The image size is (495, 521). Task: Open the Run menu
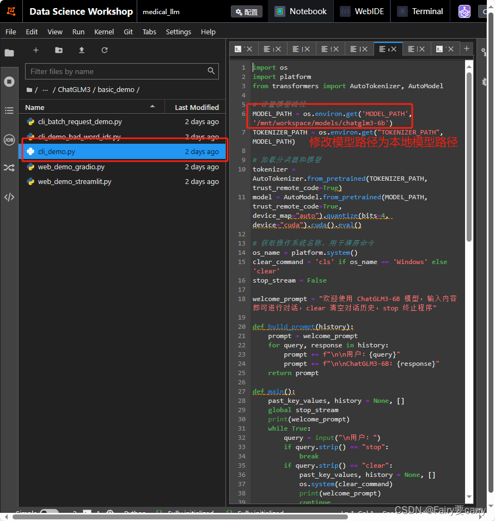coord(78,32)
